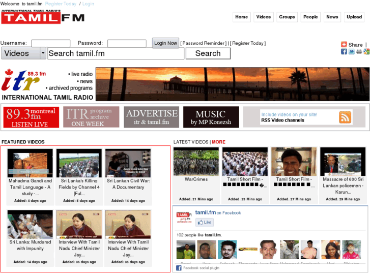Image resolution: width=370 pixels, height=277 pixels.
Task: Click the Music by MP Konezsh banner
Action: click(x=211, y=117)
